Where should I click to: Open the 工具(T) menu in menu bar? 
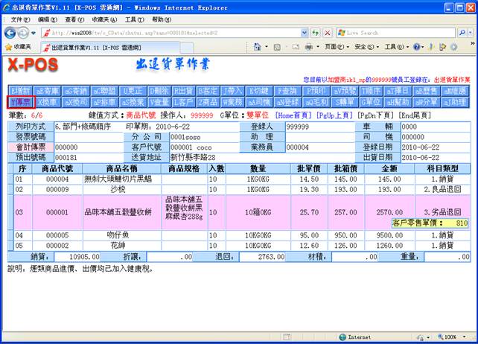[135, 19]
